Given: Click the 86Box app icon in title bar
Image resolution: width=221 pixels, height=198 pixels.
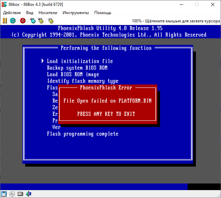Looking at the screenshot, I should click(4, 4).
